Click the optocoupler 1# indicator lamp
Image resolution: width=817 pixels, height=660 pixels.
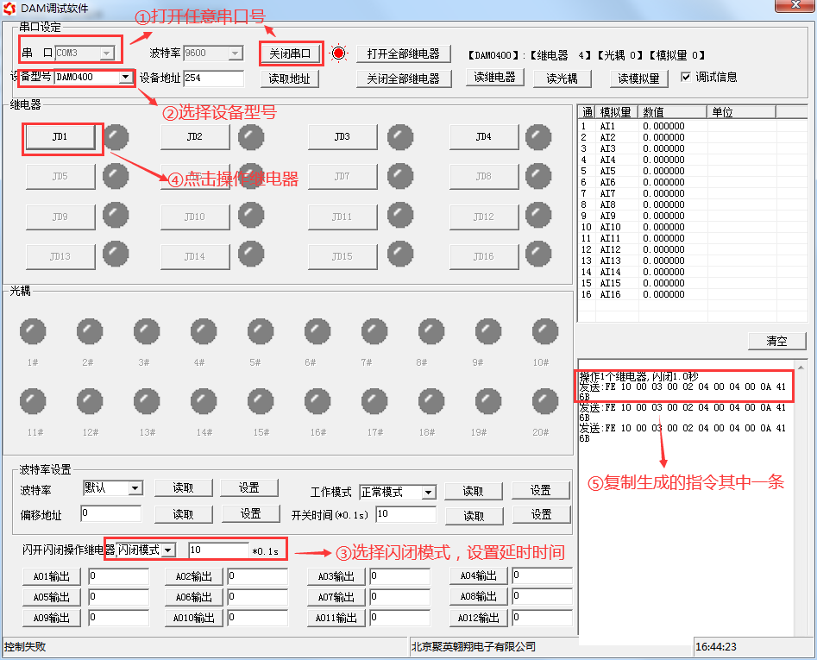[x=33, y=330]
